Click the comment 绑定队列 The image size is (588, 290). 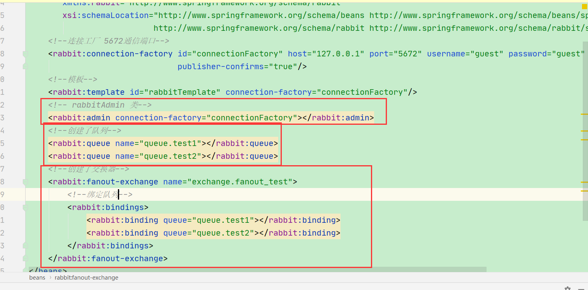[100, 194]
